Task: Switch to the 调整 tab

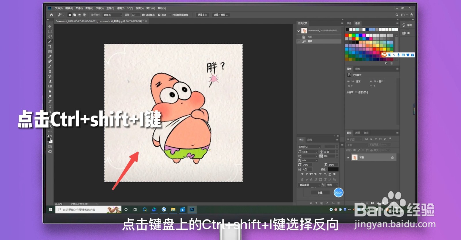Action: point(358,69)
